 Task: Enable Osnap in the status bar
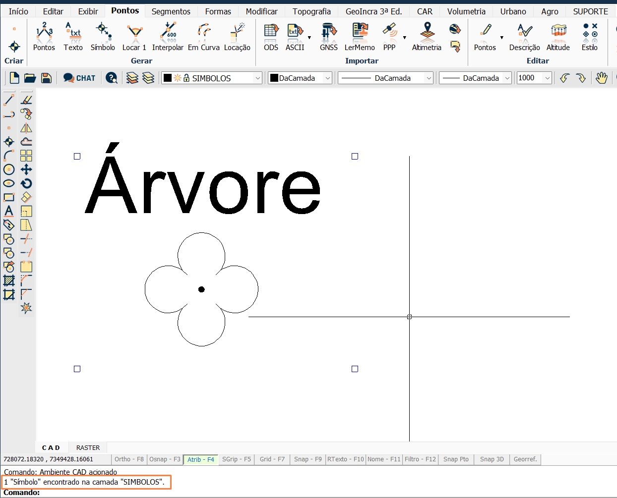164,459
